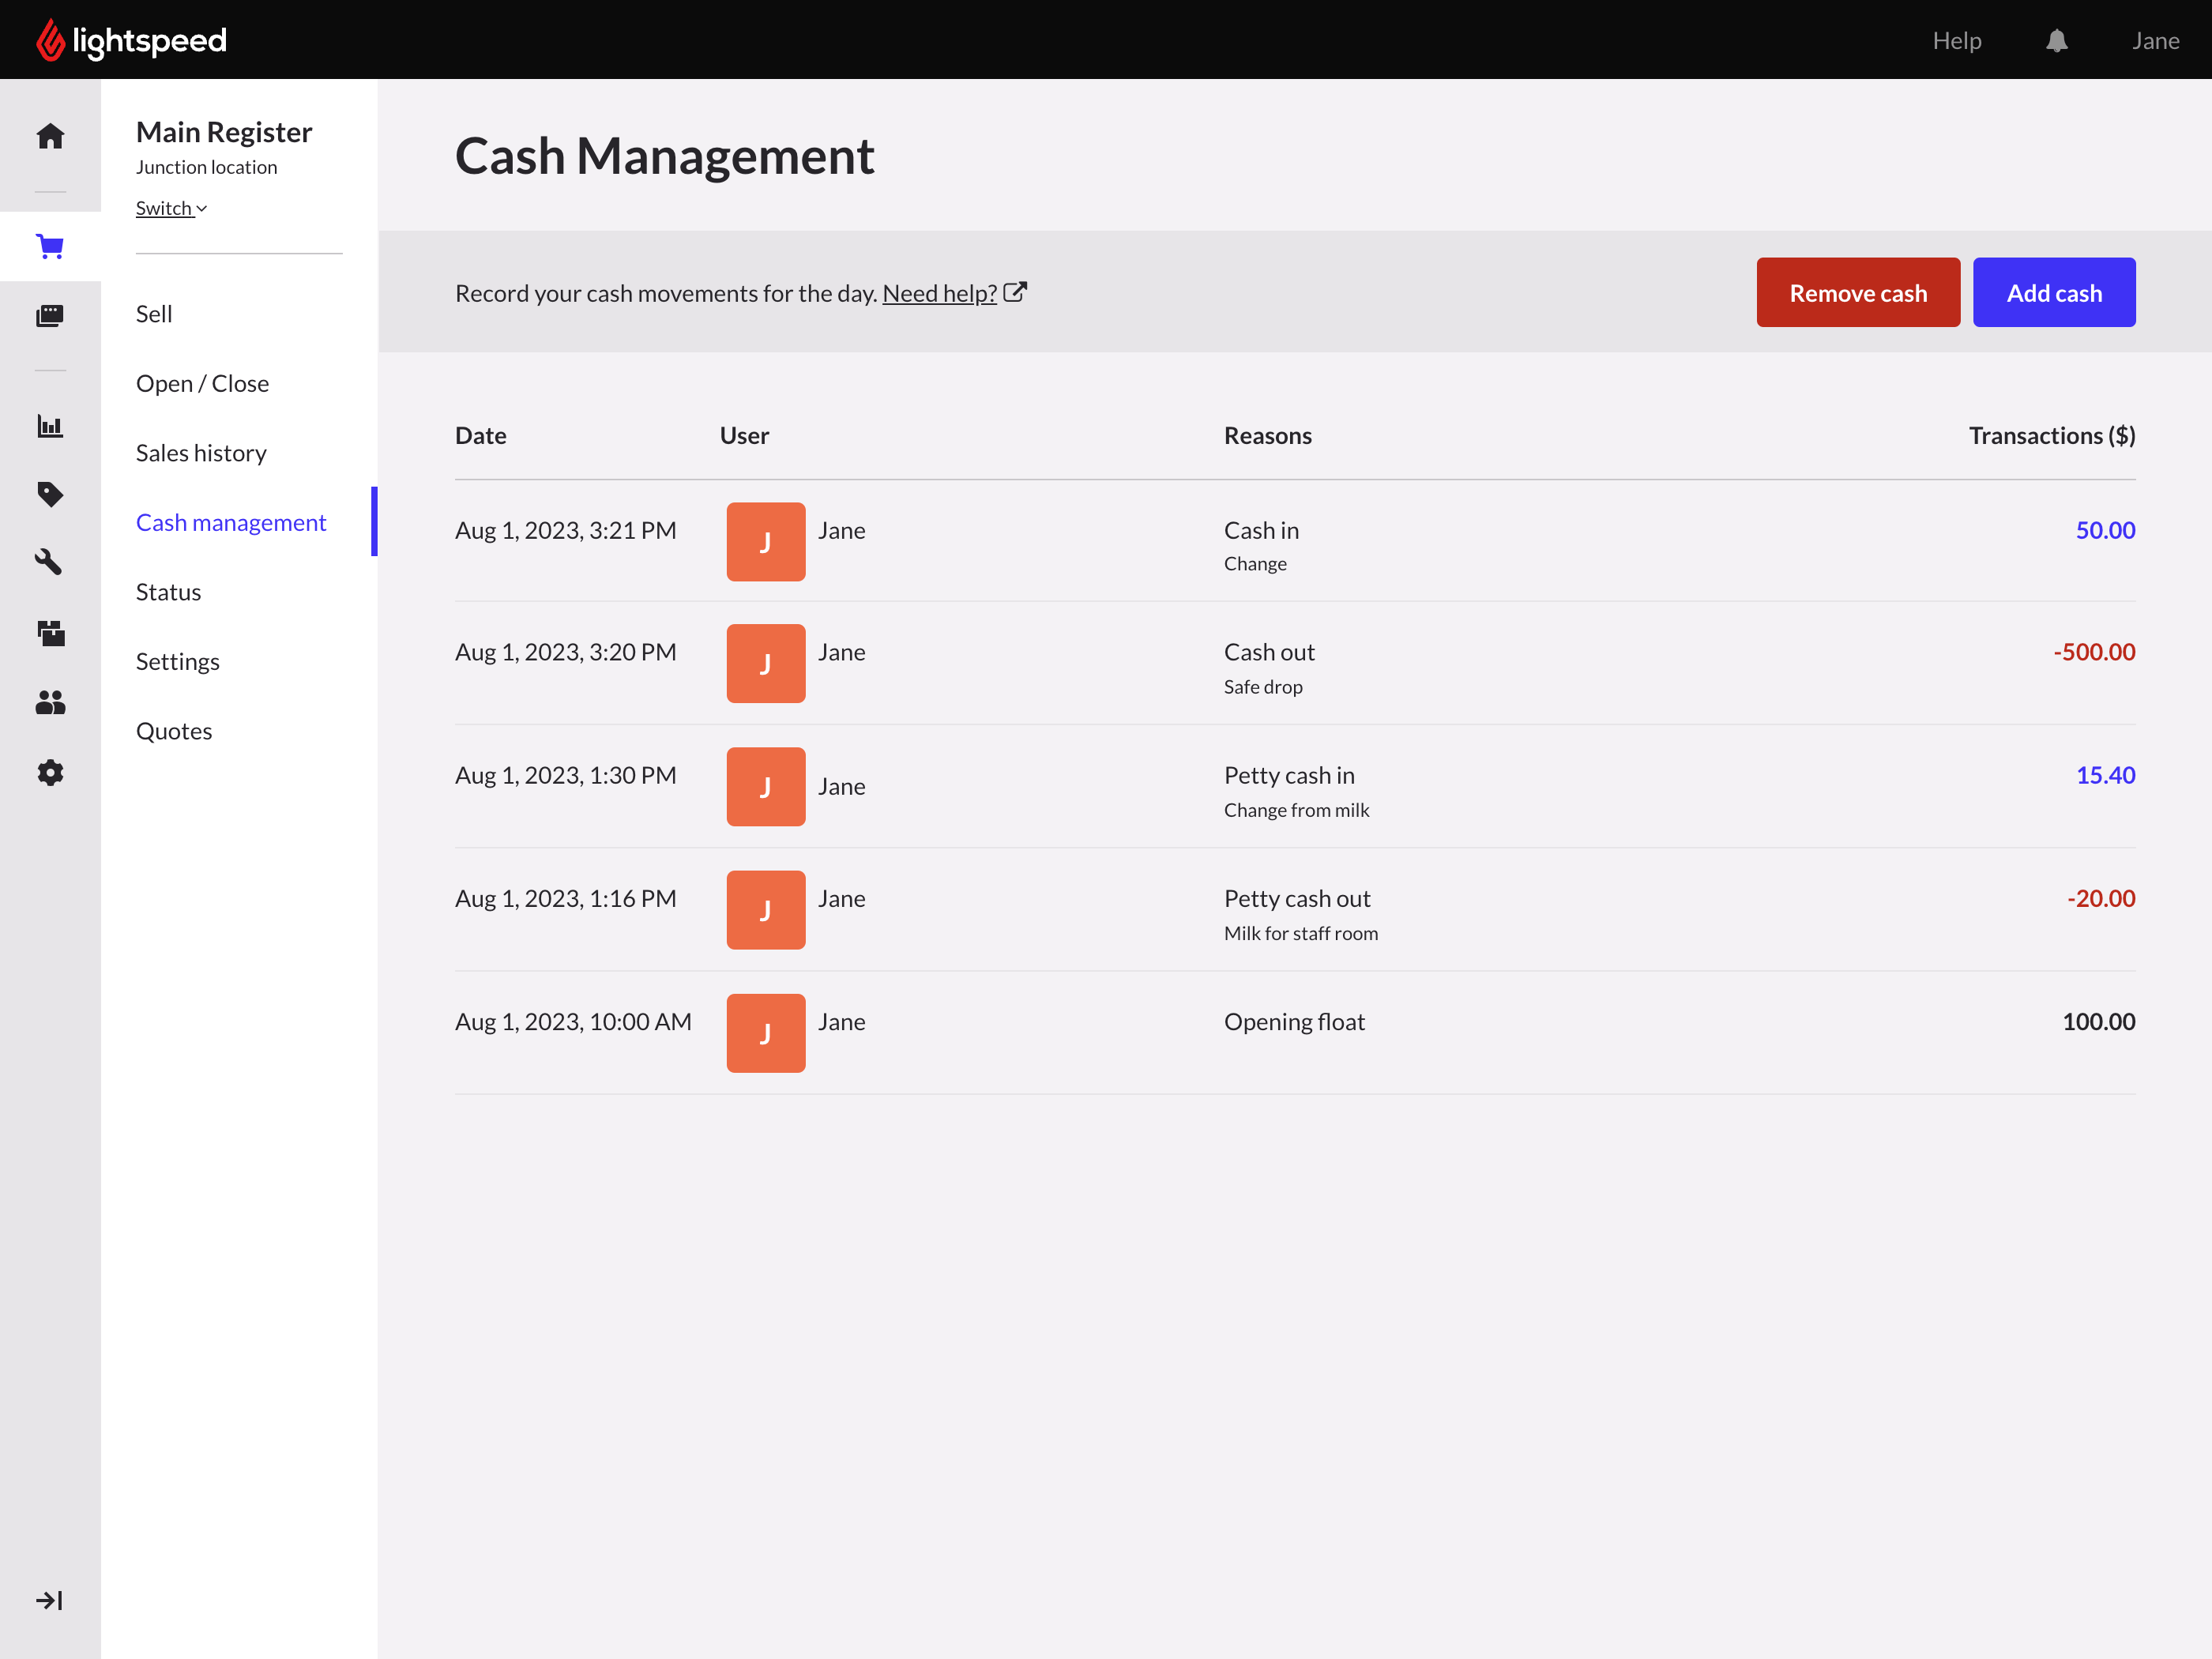Click the Home icon in sidebar
The height and width of the screenshot is (1659, 2212).
(50, 136)
